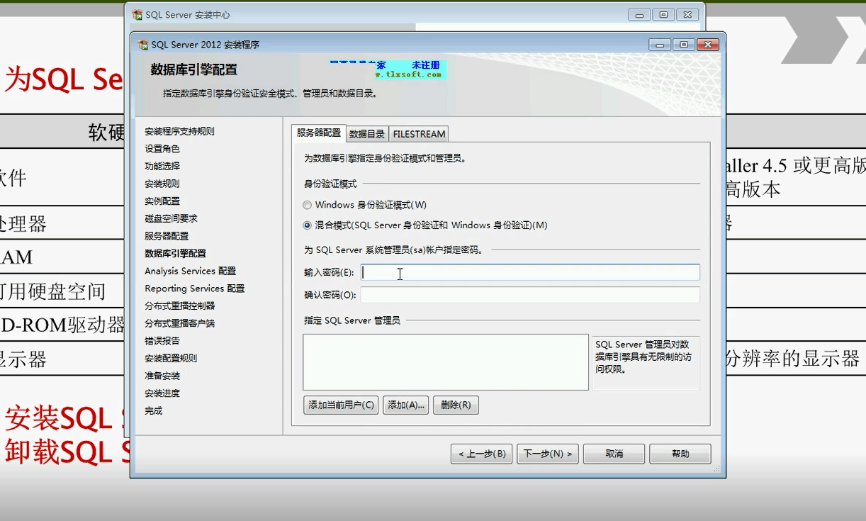Focus the 确认密码 field

[x=530, y=295]
